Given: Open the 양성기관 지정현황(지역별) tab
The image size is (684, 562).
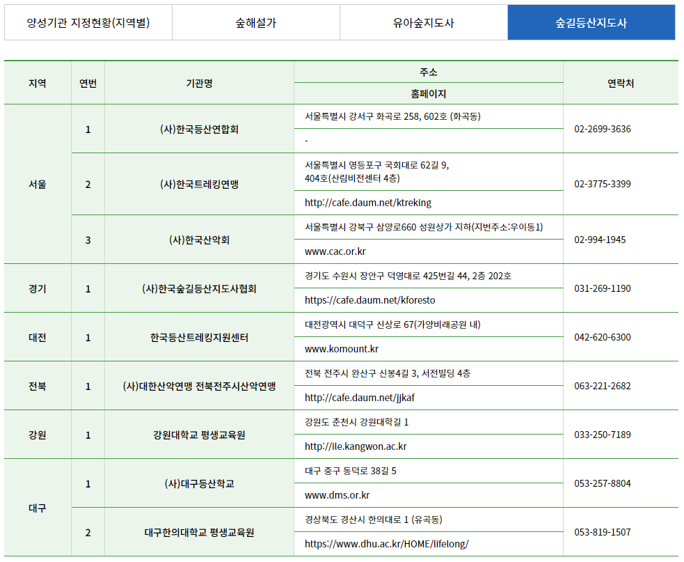Looking at the screenshot, I should [x=88, y=22].
